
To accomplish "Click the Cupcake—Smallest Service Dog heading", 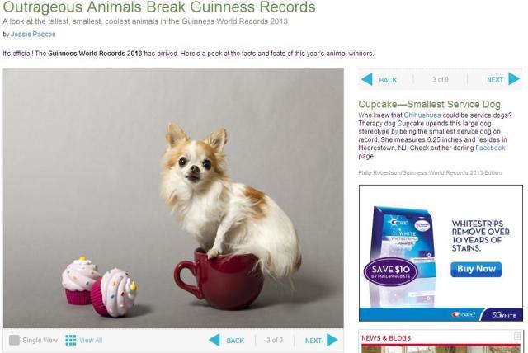I will tap(429, 104).
